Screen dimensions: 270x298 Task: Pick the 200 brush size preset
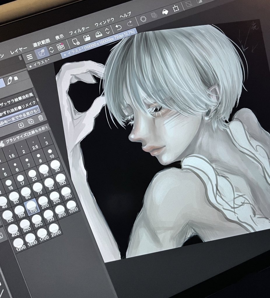click(x=44, y=202)
